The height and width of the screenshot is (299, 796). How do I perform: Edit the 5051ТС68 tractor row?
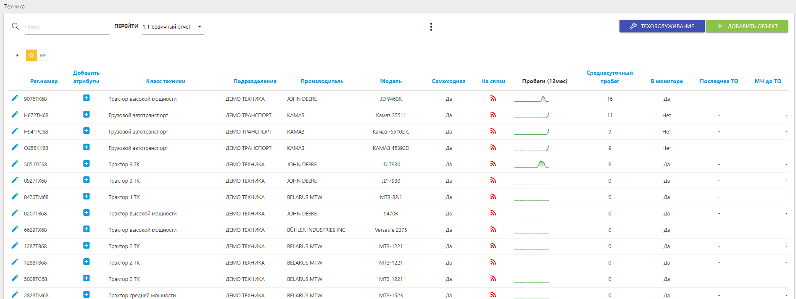(x=15, y=164)
